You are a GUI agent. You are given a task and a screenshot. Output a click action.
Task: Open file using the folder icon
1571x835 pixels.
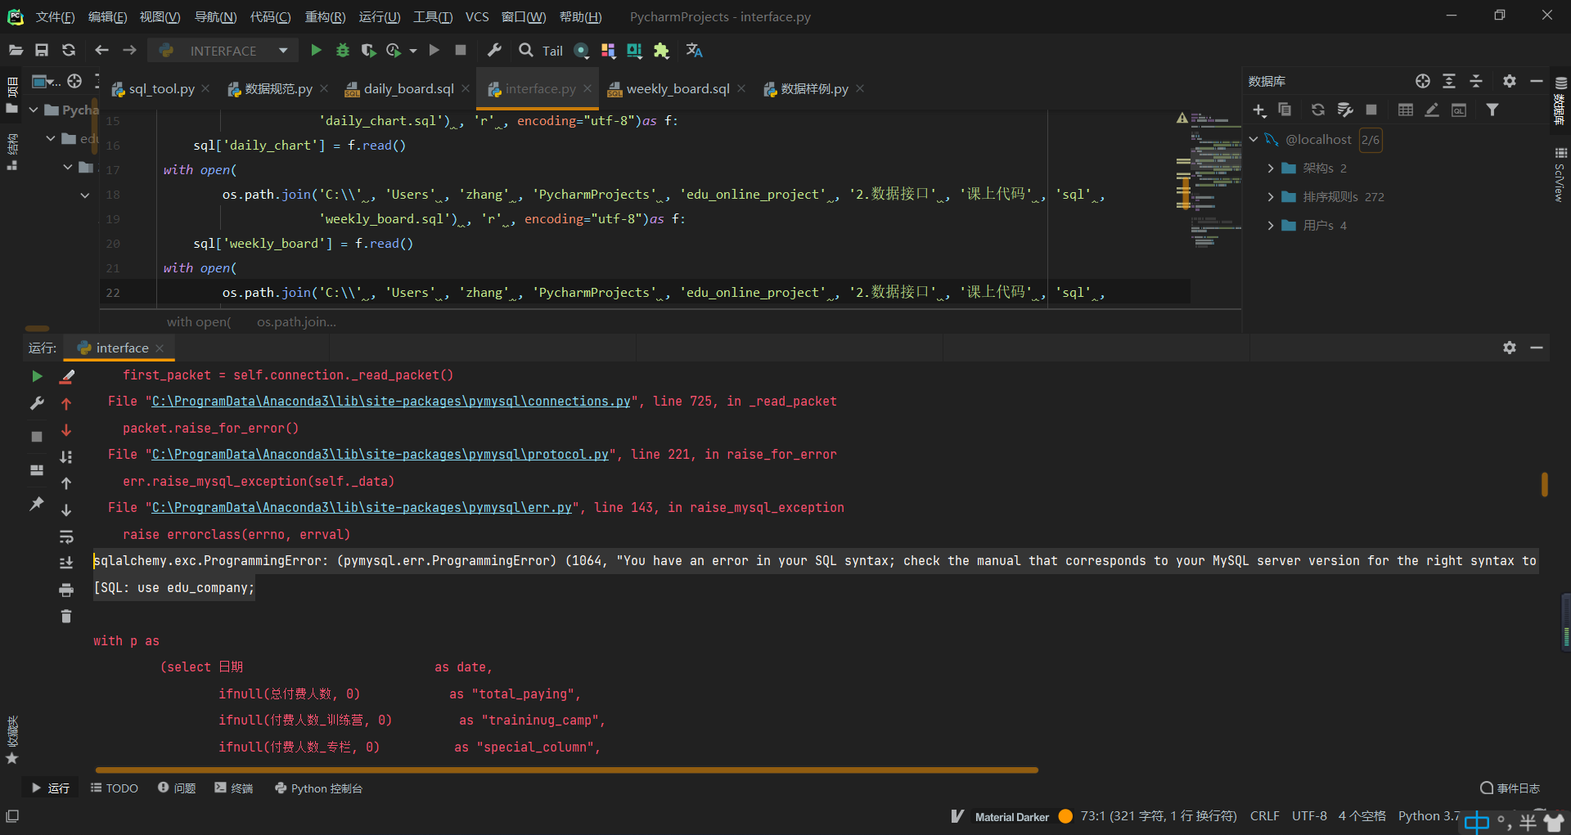click(16, 51)
